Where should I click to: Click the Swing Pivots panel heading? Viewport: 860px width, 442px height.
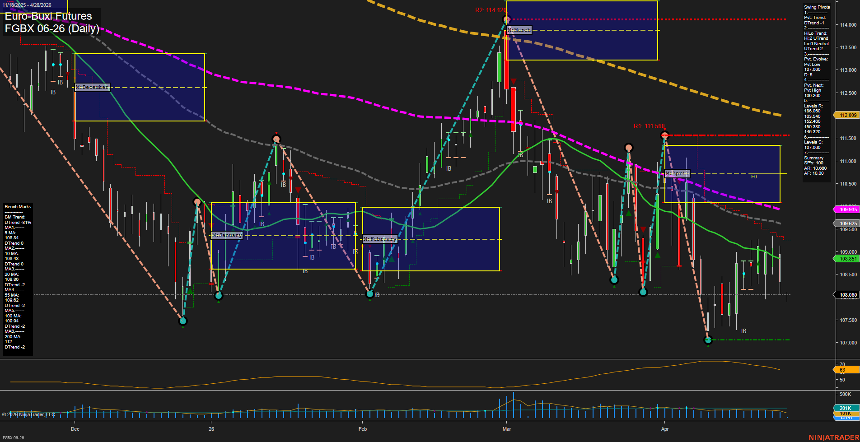coord(817,7)
